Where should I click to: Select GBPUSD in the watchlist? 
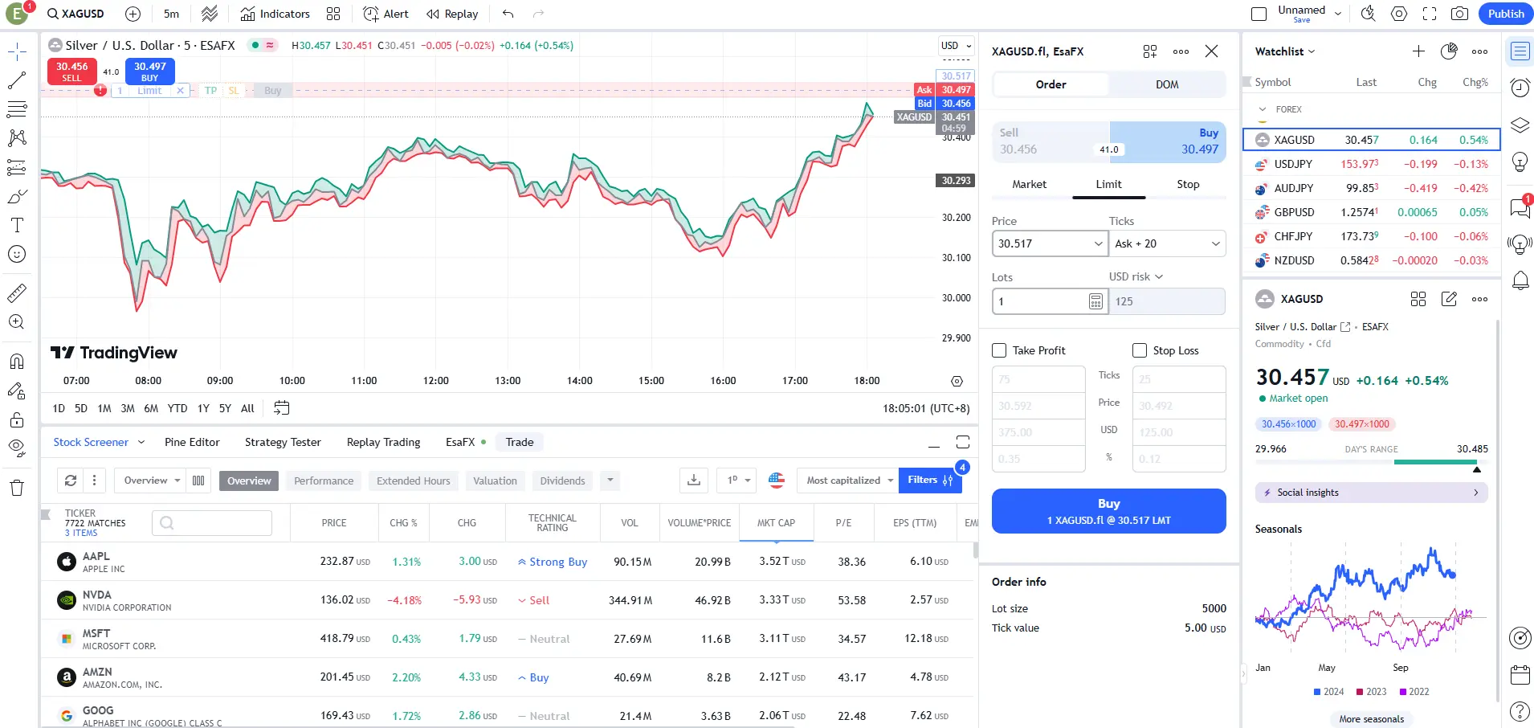[1372, 212]
